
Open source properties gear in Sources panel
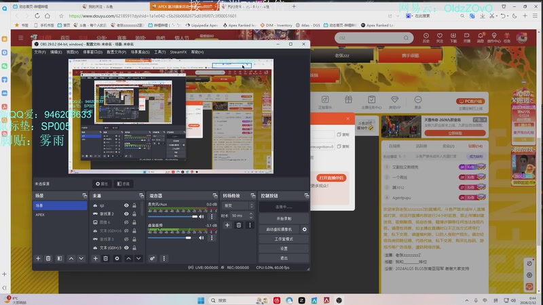pyautogui.click(x=117, y=258)
